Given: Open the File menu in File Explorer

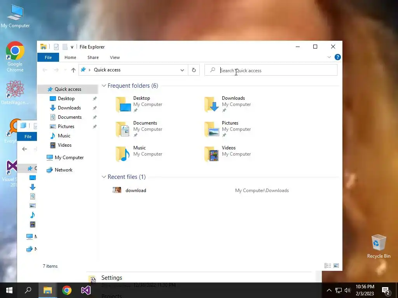Looking at the screenshot, I should (x=48, y=57).
